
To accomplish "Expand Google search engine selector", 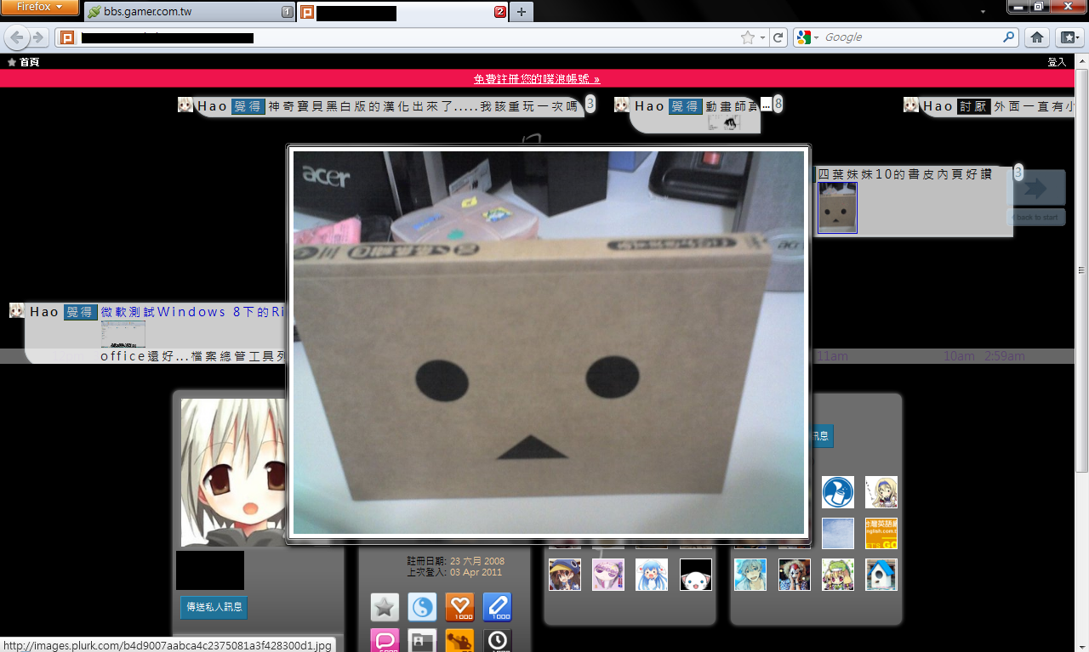I will [807, 37].
